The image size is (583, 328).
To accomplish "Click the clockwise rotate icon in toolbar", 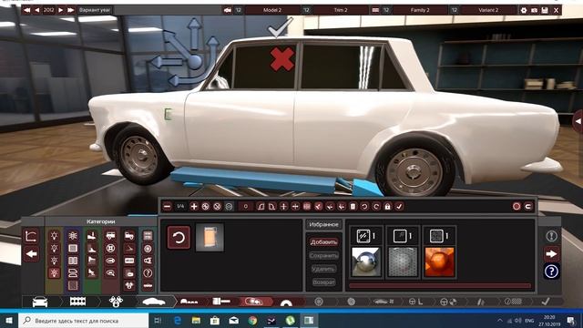I will coord(376,207).
